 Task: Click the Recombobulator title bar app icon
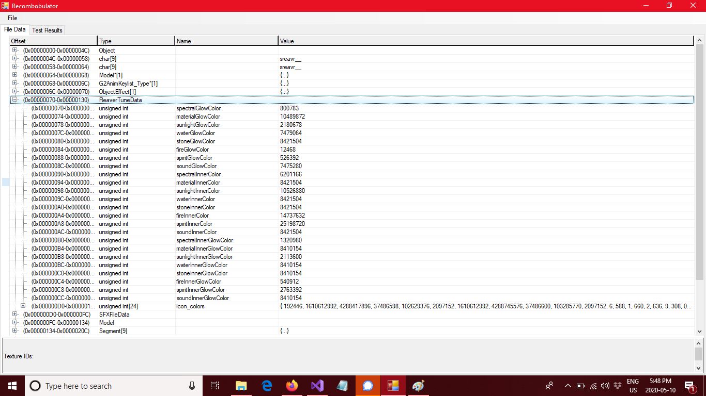click(x=5, y=6)
